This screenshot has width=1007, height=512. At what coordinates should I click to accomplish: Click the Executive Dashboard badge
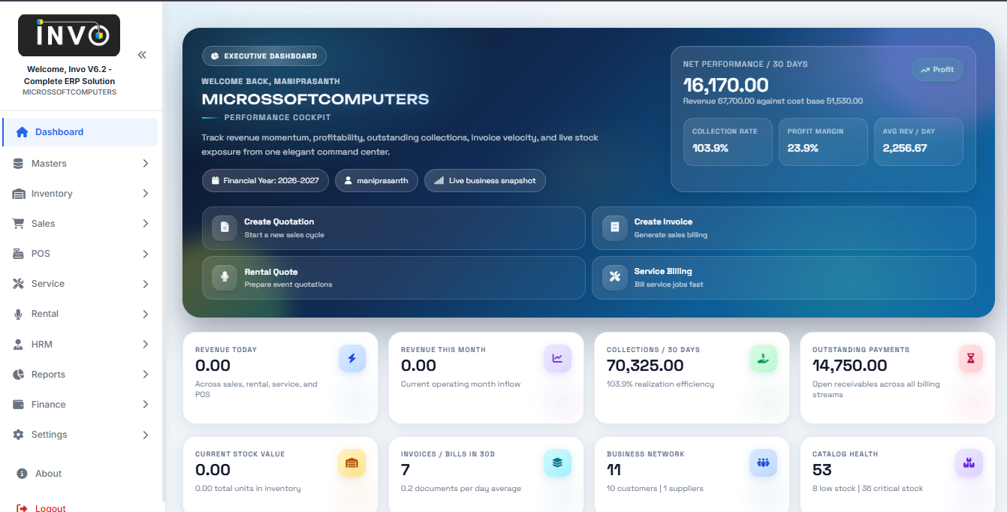pyautogui.click(x=264, y=56)
